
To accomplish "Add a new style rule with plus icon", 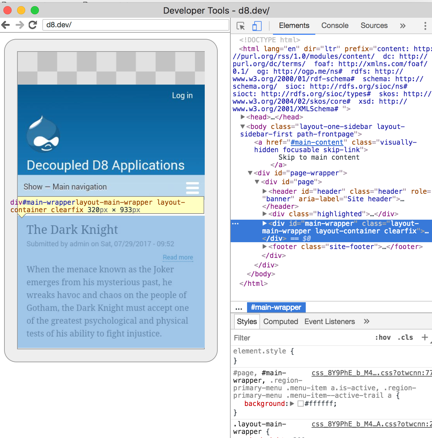I will click(424, 337).
